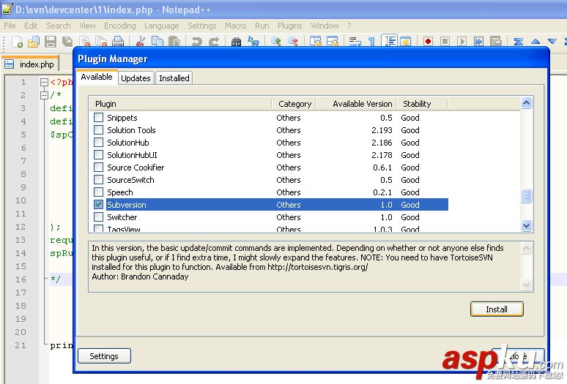Click the plugin list scrollbar thumb

tap(527, 196)
